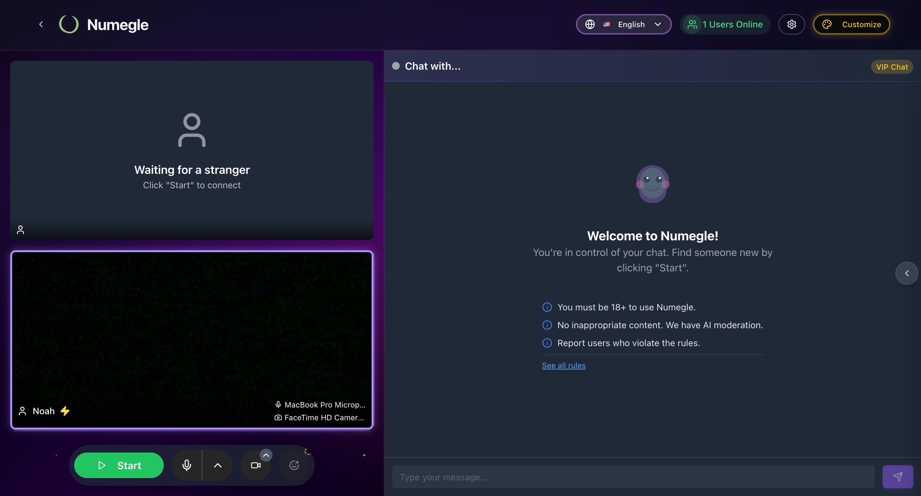Click the emoji reaction button
This screenshot has height=496, width=921.
[294, 465]
